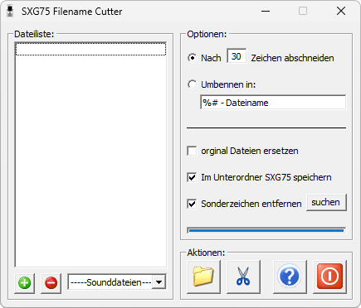
Task: Close the SXG75 Filename Cutter window
Action: click(x=341, y=12)
